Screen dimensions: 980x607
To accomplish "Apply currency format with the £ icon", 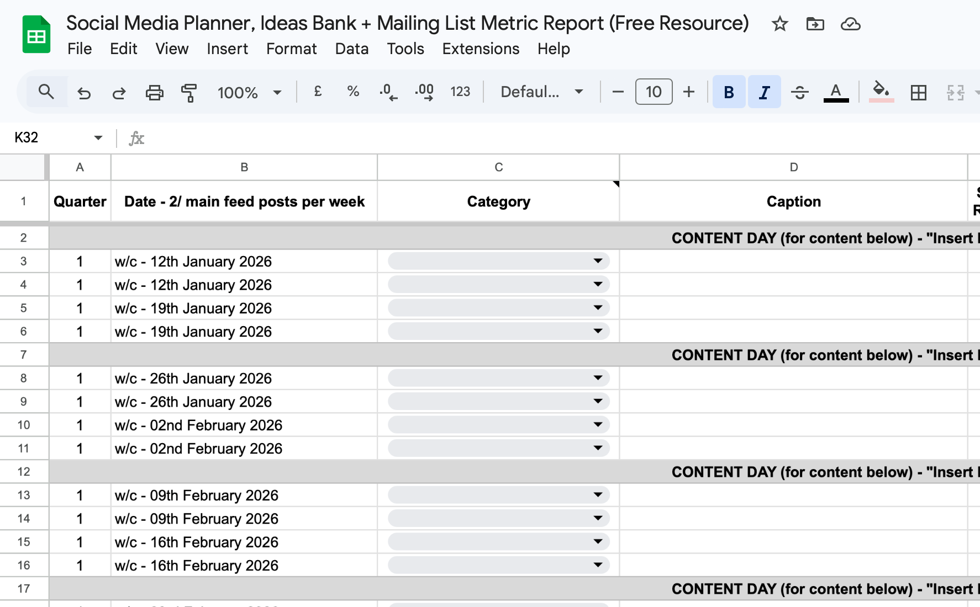I will [317, 92].
